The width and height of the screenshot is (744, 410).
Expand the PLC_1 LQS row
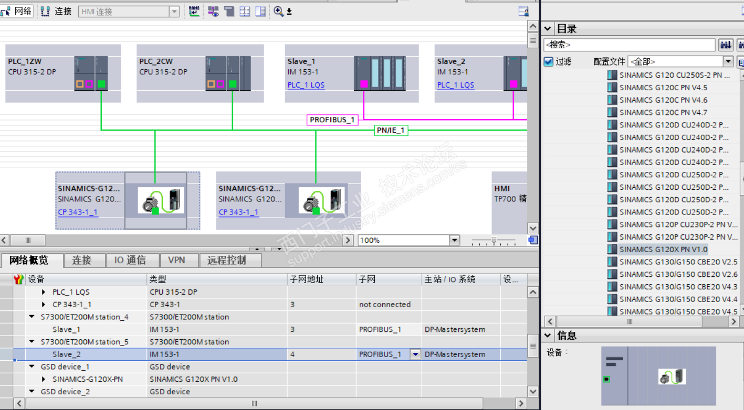(44, 292)
